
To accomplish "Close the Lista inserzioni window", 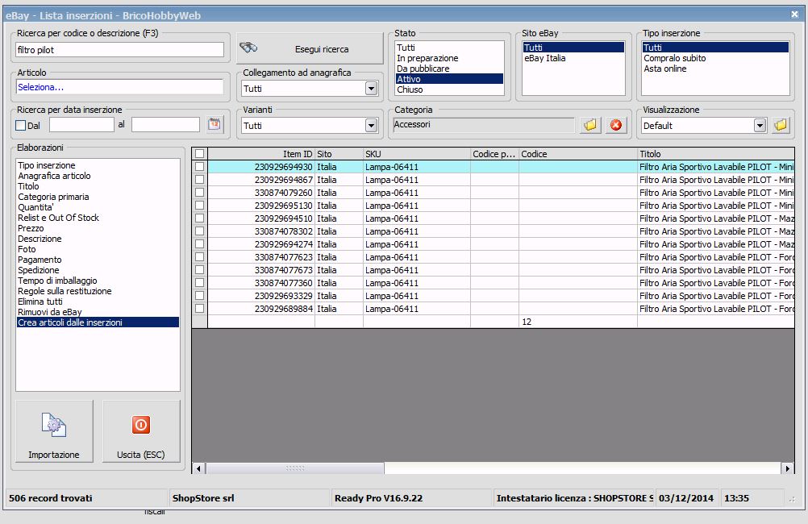I will point(794,14).
